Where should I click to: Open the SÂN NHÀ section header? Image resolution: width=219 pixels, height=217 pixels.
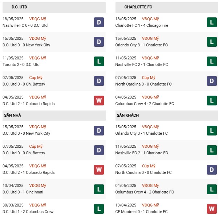point(54,116)
